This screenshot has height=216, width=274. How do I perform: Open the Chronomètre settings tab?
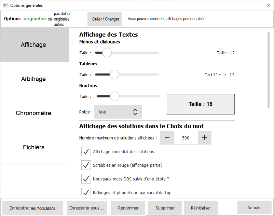[33, 113]
